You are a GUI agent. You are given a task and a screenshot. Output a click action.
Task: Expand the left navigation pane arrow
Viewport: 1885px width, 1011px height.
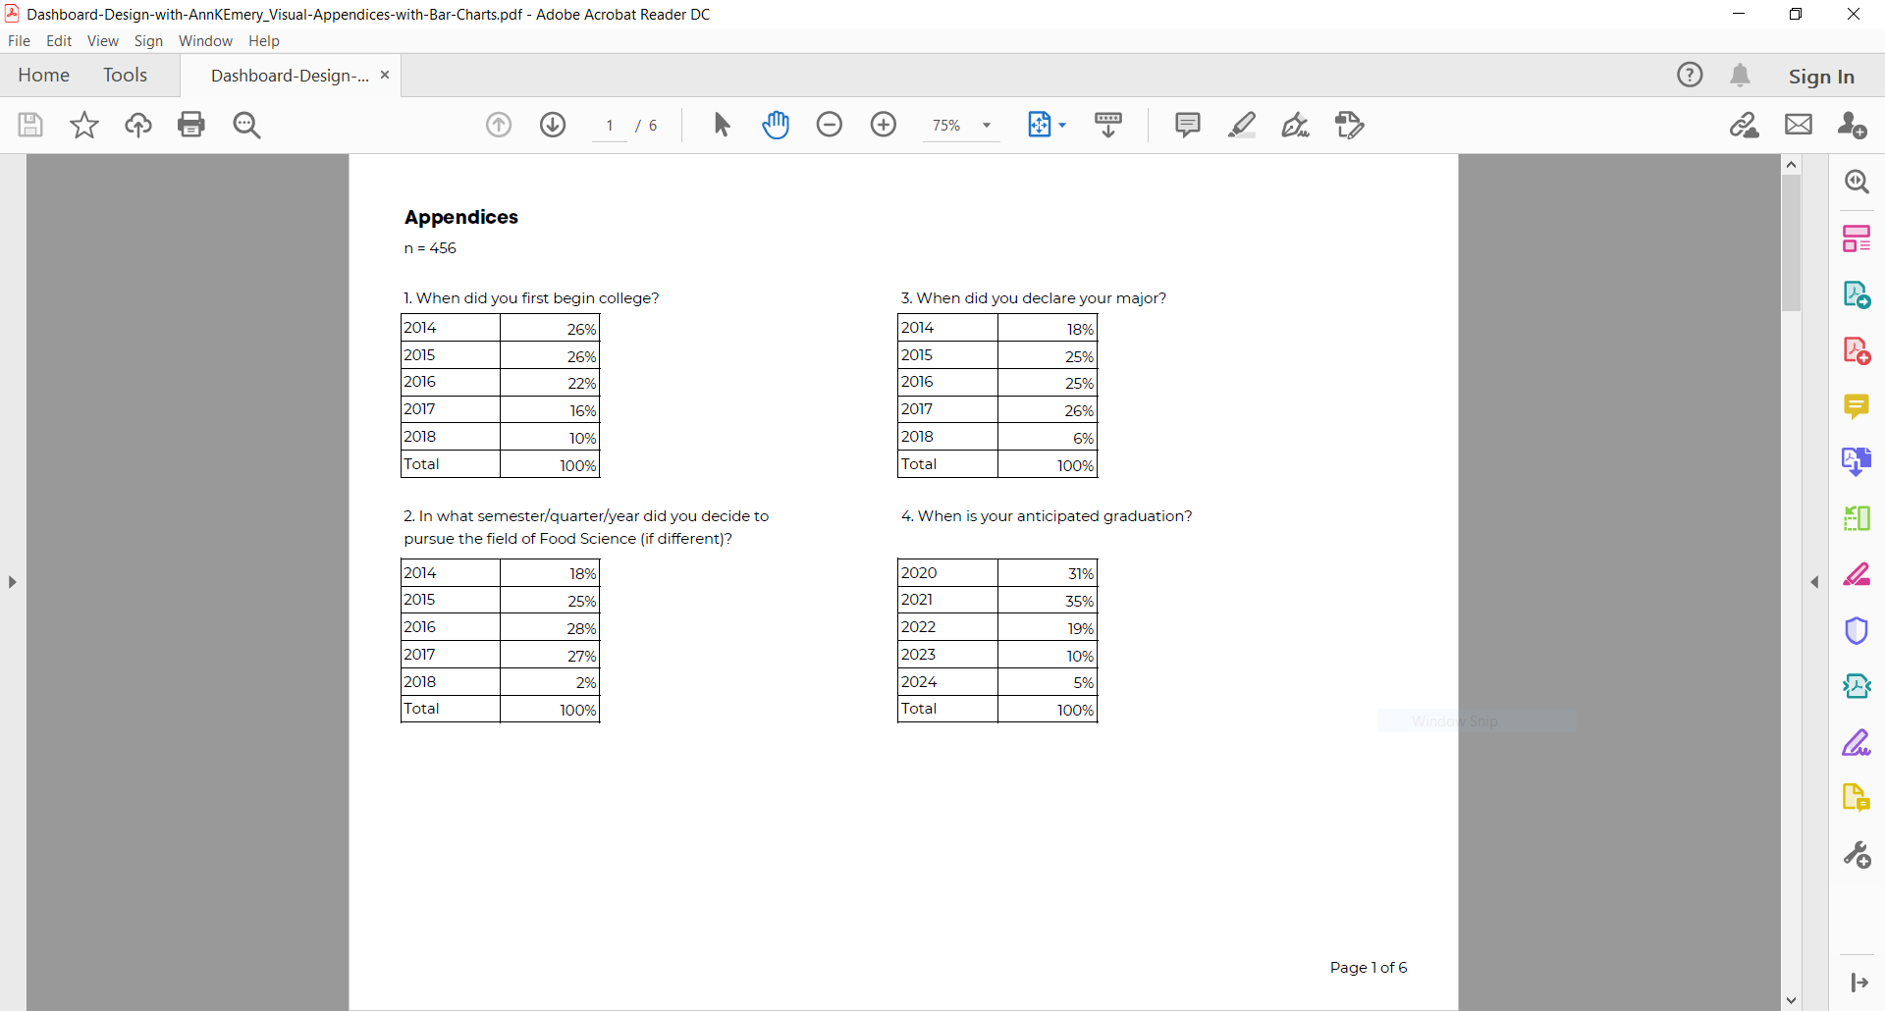pos(12,581)
